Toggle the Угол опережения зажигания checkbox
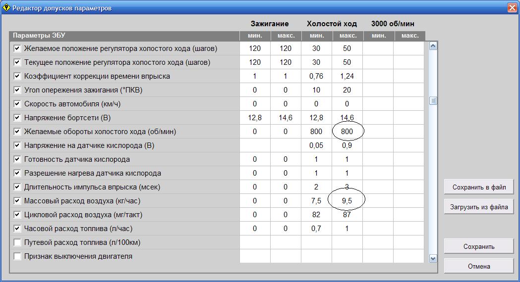The height and width of the screenshot is (282, 520). tap(17, 90)
